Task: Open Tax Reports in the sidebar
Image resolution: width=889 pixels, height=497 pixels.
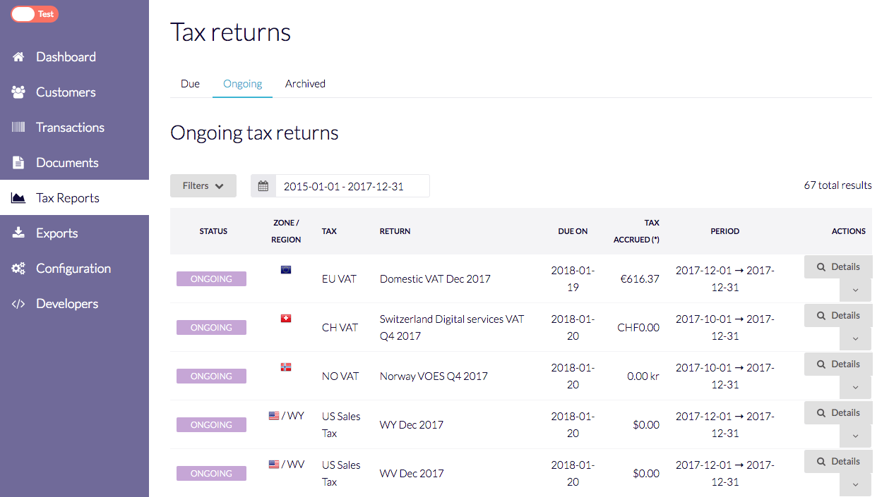Action: pyautogui.click(x=68, y=198)
